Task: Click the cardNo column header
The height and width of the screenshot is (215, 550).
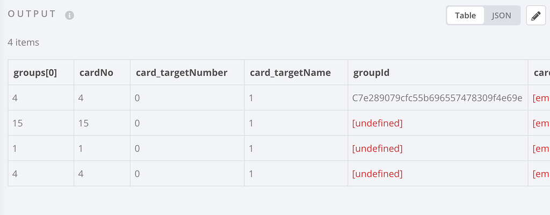Action: click(x=96, y=73)
